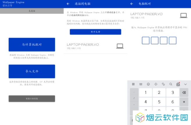Tap the pairing support button (配对支持)
The image size is (191, 125).
click(95, 32)
